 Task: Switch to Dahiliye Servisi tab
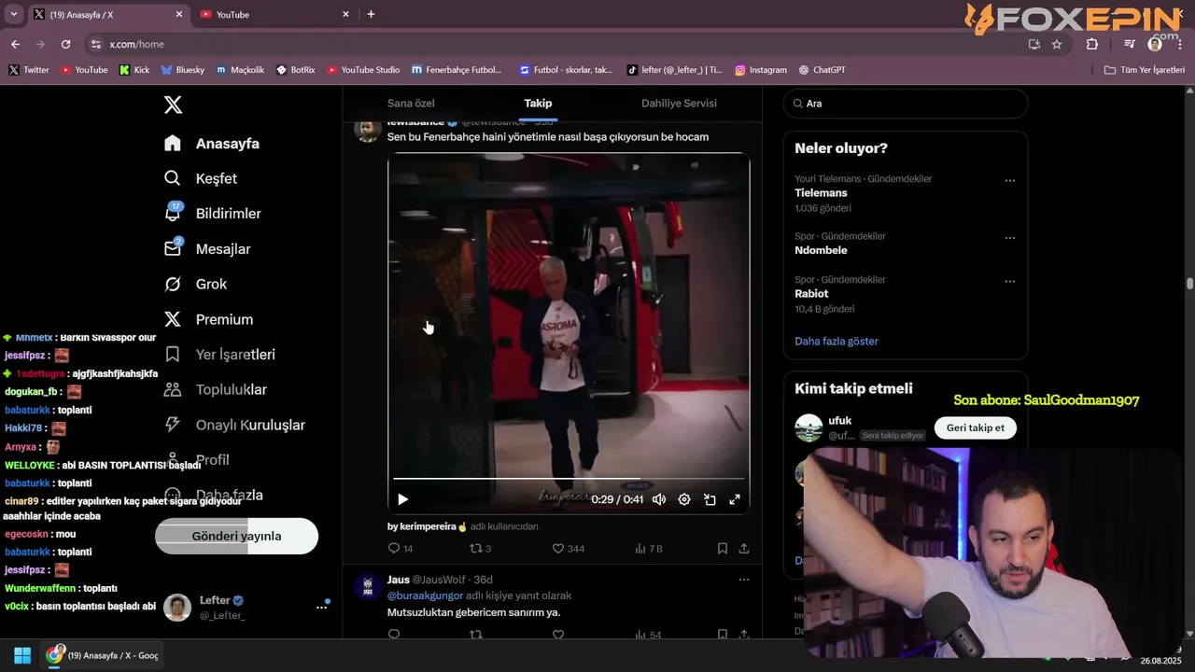point(679,104)
